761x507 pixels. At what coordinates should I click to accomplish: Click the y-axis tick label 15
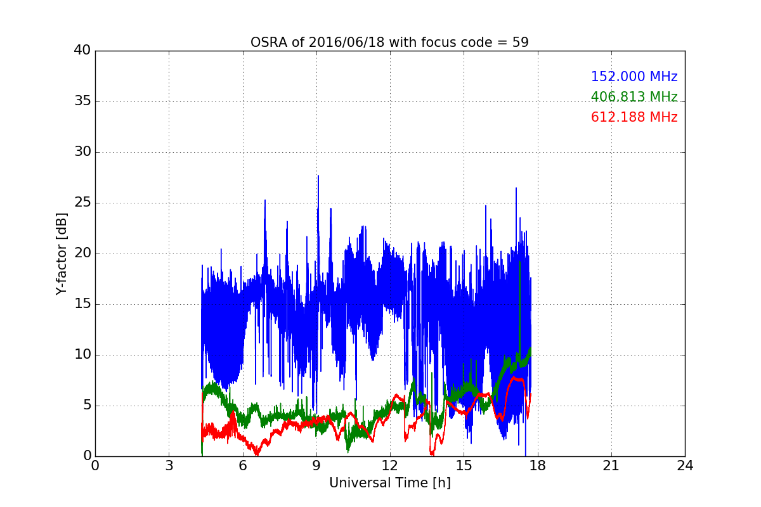(x=82, y=304)
